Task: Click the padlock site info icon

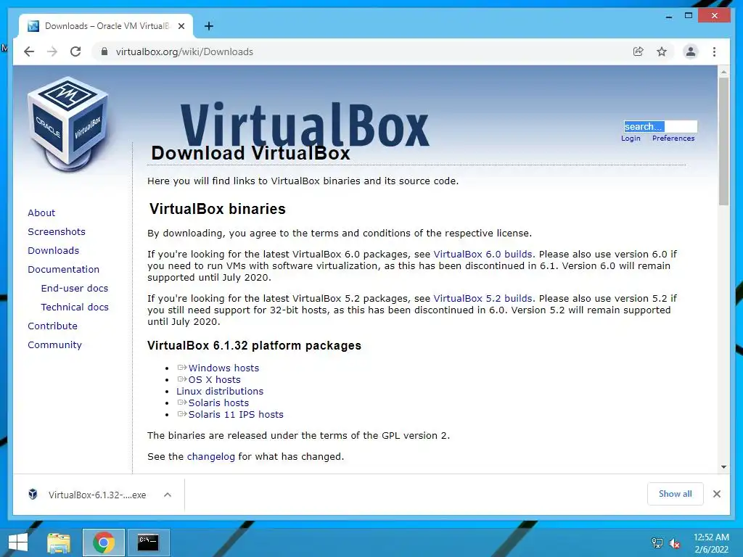Action: 104,51
